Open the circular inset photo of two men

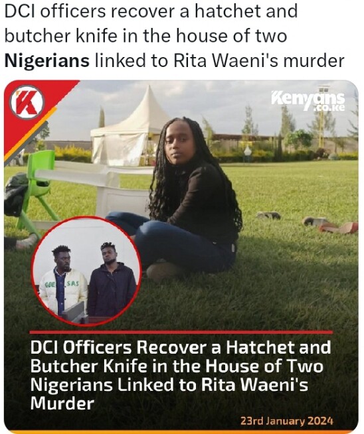(x=86, y=271)
